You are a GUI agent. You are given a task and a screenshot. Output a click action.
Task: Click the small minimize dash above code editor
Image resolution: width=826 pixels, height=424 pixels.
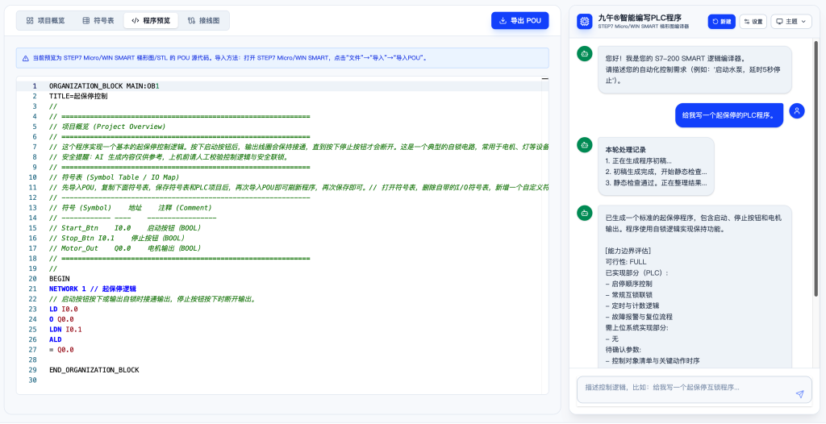tap(544, 79)
